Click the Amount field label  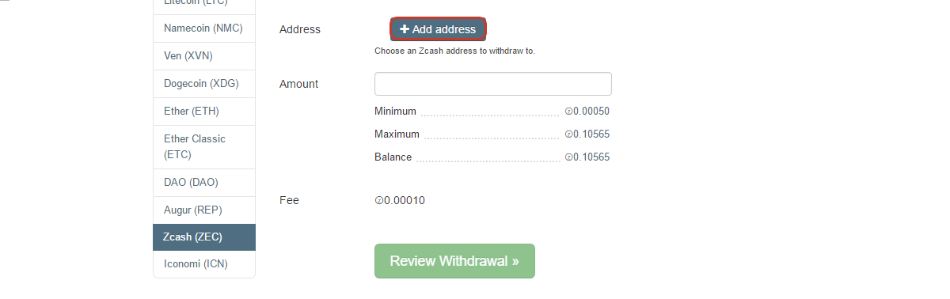pos(299,84)
